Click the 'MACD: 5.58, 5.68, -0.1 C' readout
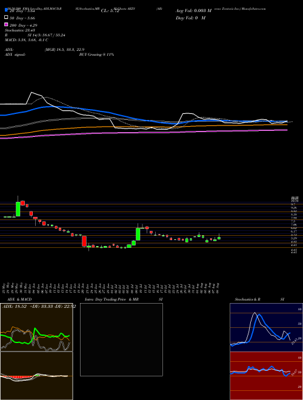Viewport: 303px width, 400px height. (x=27, y=40)
